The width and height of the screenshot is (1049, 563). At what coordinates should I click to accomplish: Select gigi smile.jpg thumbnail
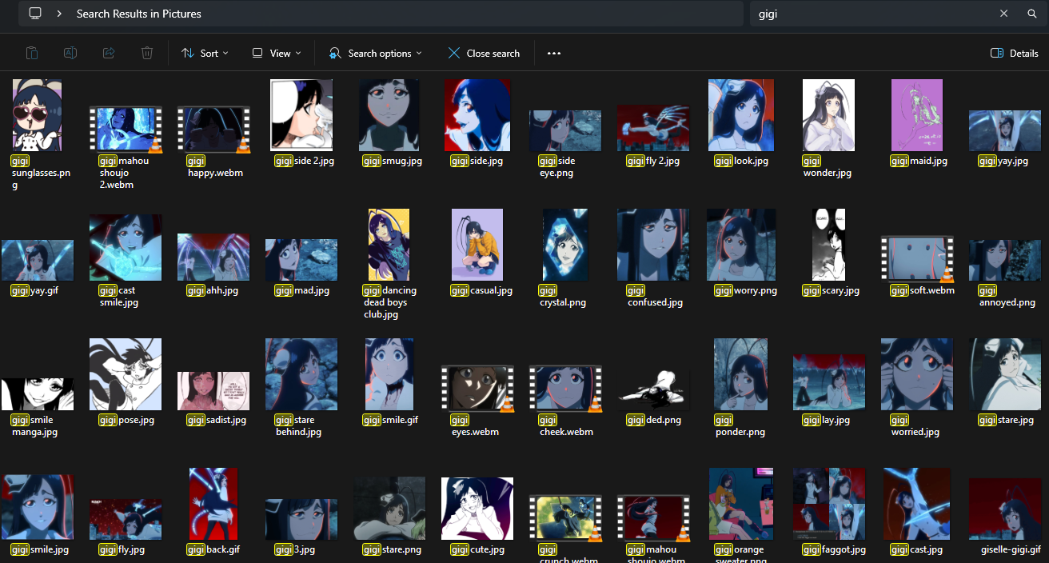pos(38,507)
